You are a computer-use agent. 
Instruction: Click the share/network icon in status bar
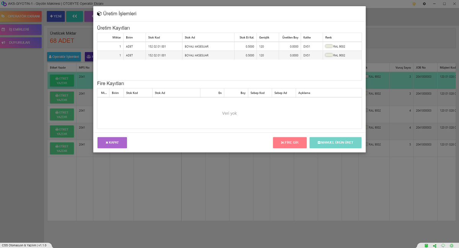[x=435, y=245]
